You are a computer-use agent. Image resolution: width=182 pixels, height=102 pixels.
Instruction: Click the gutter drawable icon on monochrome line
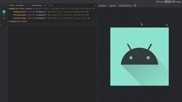4,18
